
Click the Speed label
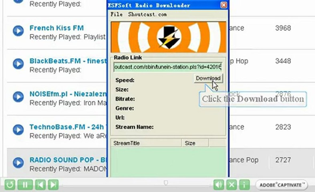tap(125, 80)
